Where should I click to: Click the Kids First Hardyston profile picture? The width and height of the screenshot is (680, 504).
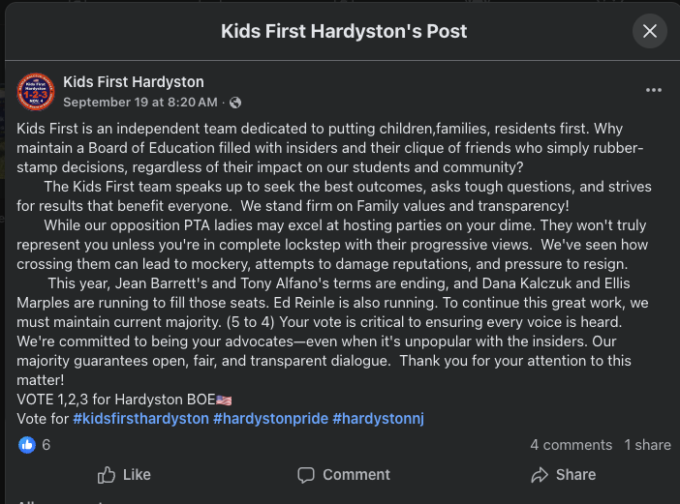click(36, 91)
